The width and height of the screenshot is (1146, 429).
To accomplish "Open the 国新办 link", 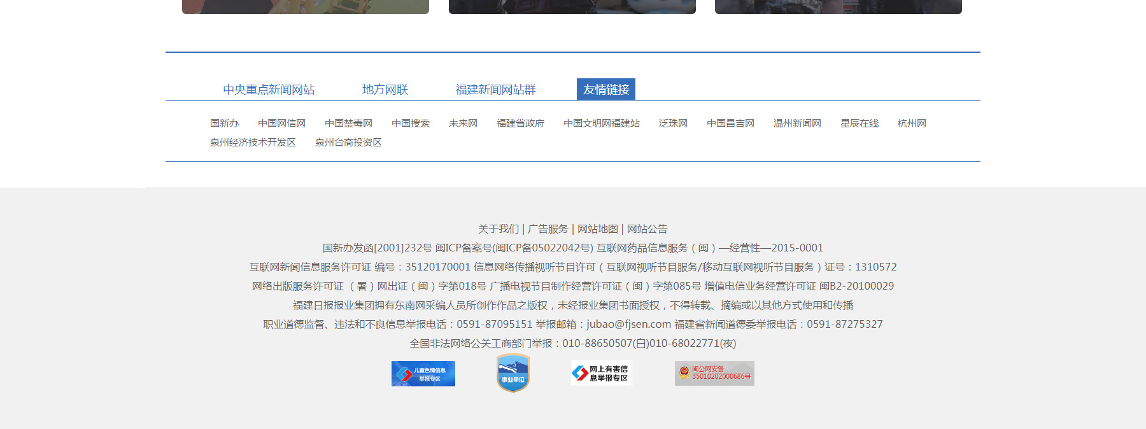I will [x=224, y=123].
